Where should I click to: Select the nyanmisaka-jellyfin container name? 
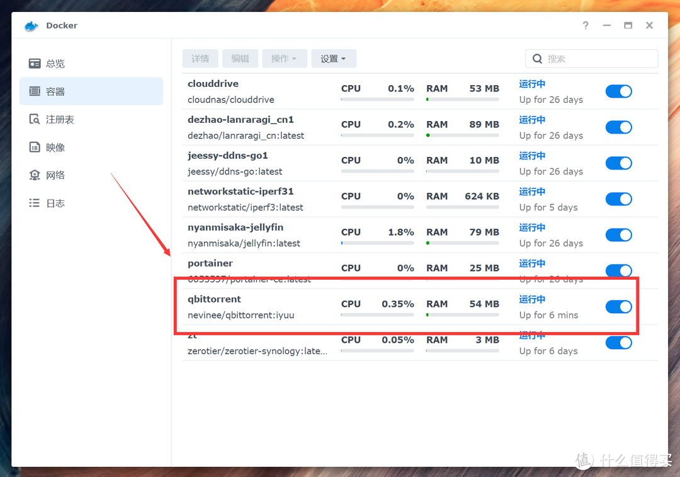[x=235, y=227]
